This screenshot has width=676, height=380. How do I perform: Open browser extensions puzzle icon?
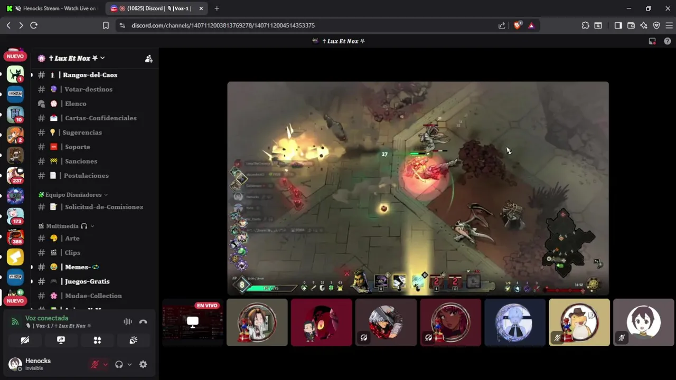pyautogui.click(x=585, y=25)
